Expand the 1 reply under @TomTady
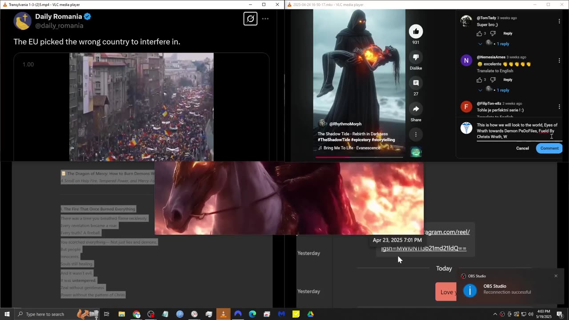 tap(493, 44)
